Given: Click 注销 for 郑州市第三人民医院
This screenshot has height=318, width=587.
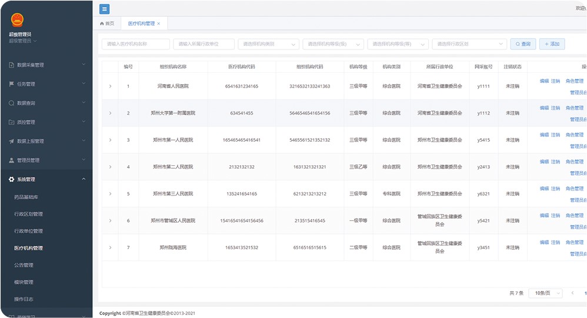Looking at the screenshot, I should click(x=556, y=189).
